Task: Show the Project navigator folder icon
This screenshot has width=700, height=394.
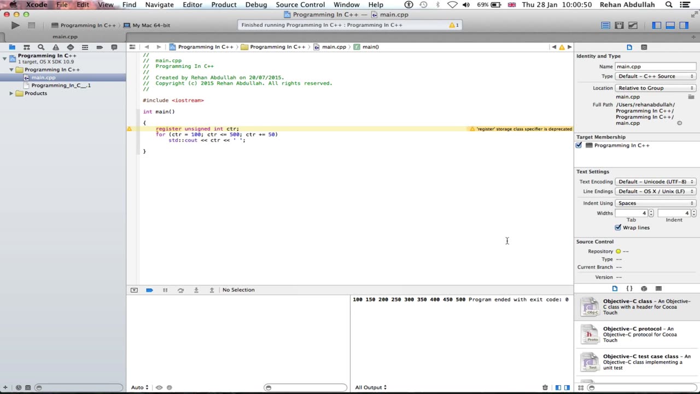Action: pyautogui.click(x=12, y=48)
